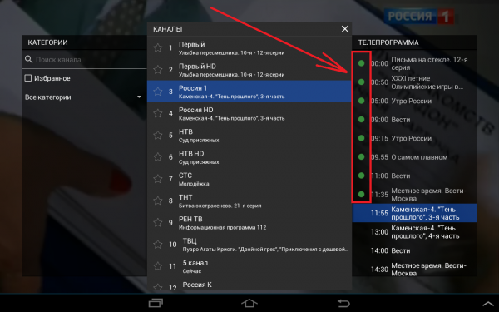Image resolution: width=499 pixels, height=312 pixels.
Task: Star the НТВ channel as favorite
Action: [x=158, y=136]
